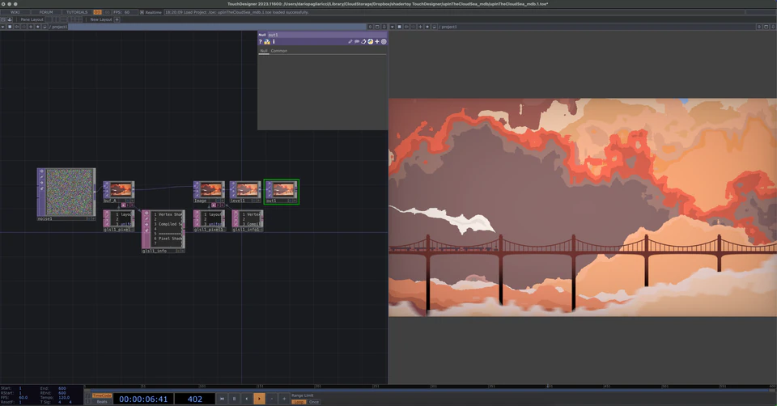Toggle the Realtime checkbox
Image resolution: width=777 pixels, height=406 pixels.
(x=142, y=12)
